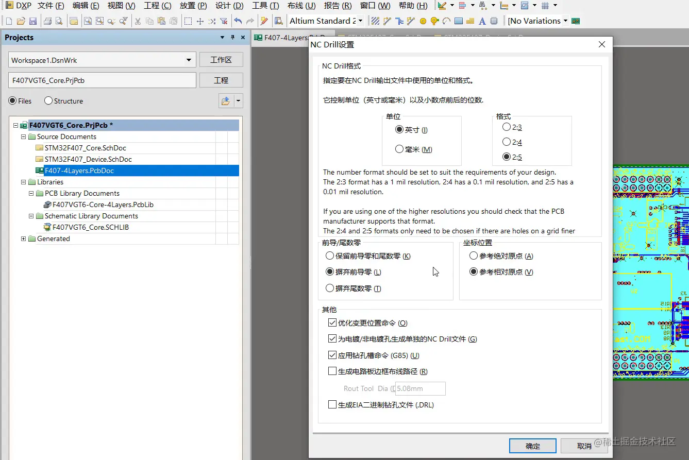689x460 pixels.
Task: Click the Place Component chip icon
Action: (x=494, y=21)
